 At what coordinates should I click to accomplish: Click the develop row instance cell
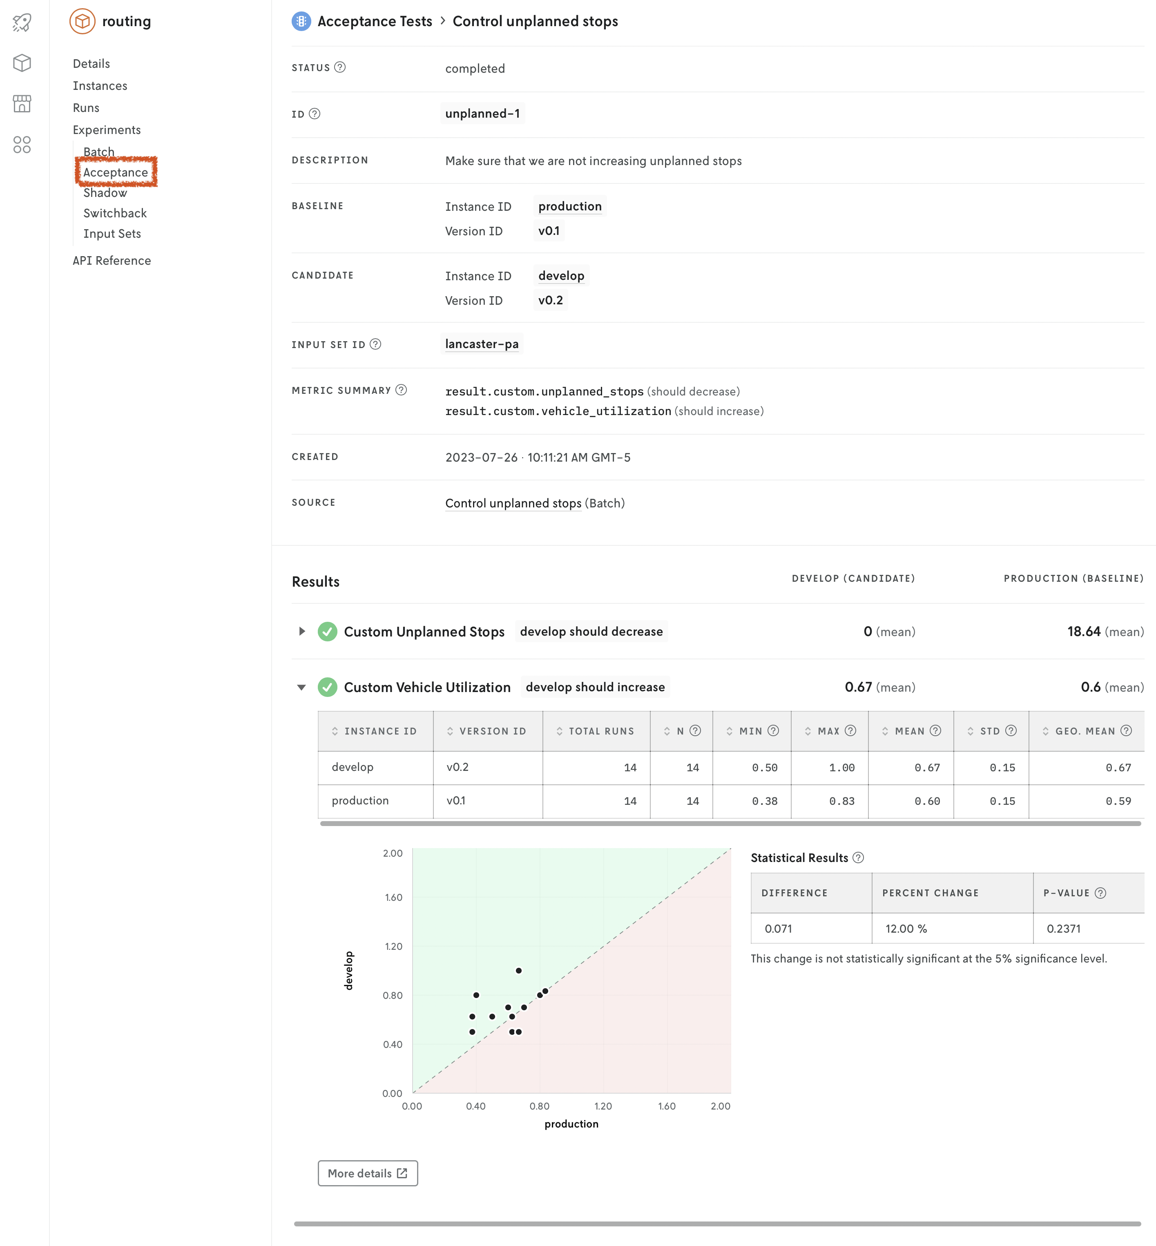pyautogui.click(x=375, y=768)
